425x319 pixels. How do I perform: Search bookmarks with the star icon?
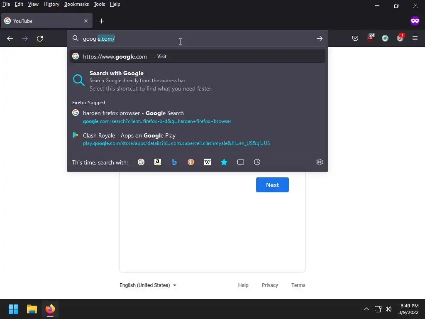point(224,162)
